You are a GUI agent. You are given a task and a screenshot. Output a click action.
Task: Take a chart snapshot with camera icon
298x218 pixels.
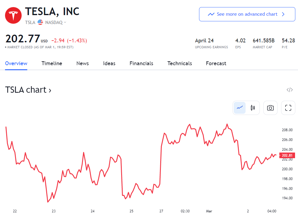pos(270,108)
